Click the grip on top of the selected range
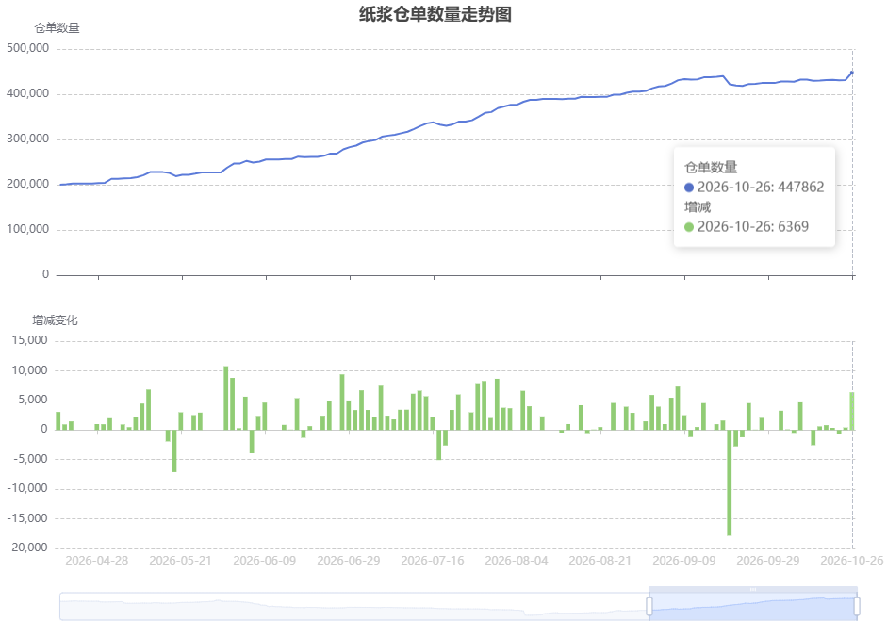Image resolution: width=887 pixels, height=622 pixels. point(753,590)
